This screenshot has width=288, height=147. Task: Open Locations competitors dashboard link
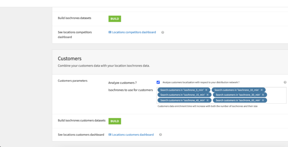(134, 32)
